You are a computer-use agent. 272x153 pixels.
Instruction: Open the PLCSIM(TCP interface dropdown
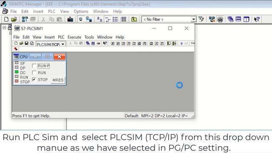click(63, 44)
